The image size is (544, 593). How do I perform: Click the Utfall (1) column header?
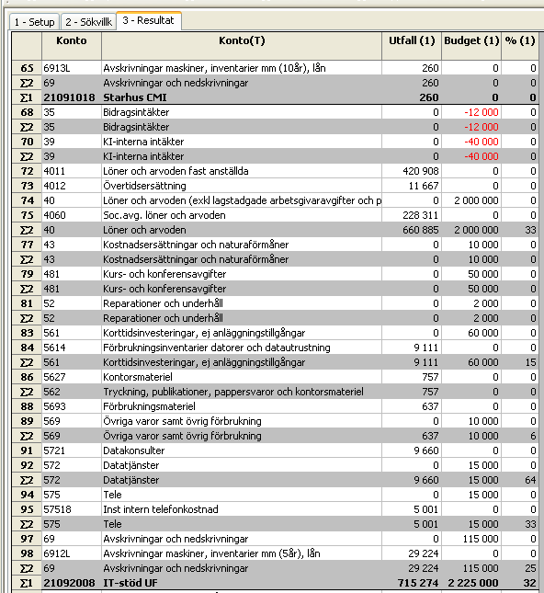click(412, 46)
